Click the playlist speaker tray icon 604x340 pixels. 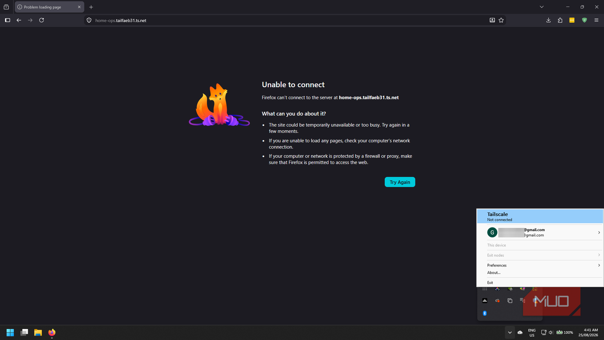pos(522,301)
